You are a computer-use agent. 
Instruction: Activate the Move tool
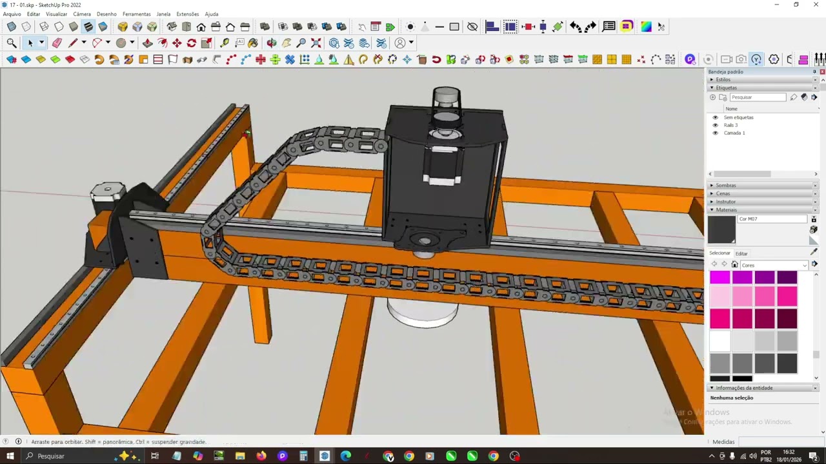(177, 43)
